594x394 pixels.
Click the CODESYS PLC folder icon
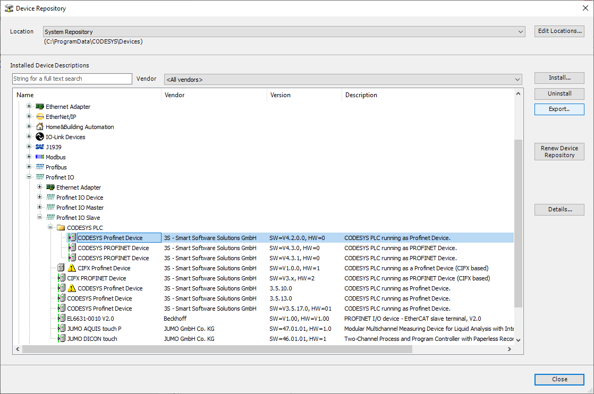(x=61, y=228)
